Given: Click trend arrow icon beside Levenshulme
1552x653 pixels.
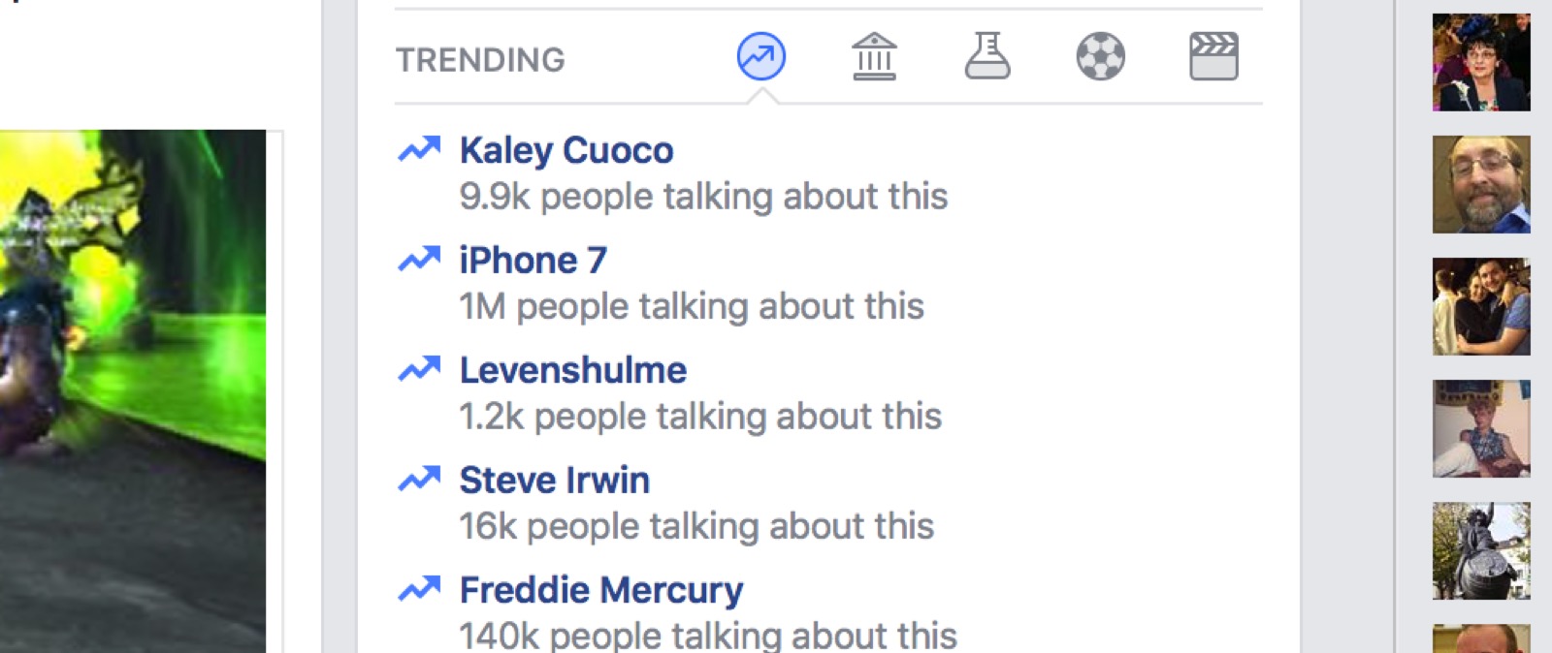Looking at the screenshot, I should [419, 369].
